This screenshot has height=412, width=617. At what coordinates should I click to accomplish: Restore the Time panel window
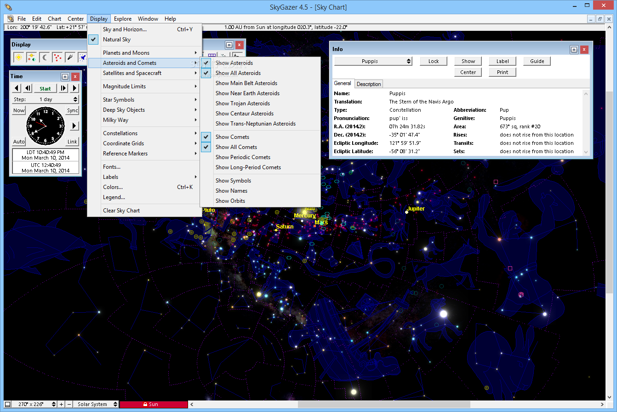click(x=65, y=76)
